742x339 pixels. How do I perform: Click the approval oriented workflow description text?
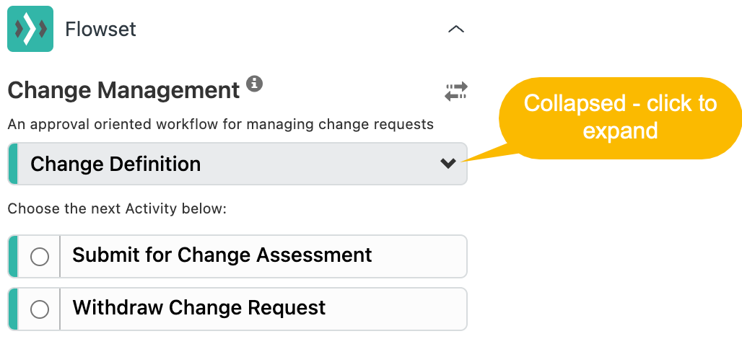pos(221,125)
